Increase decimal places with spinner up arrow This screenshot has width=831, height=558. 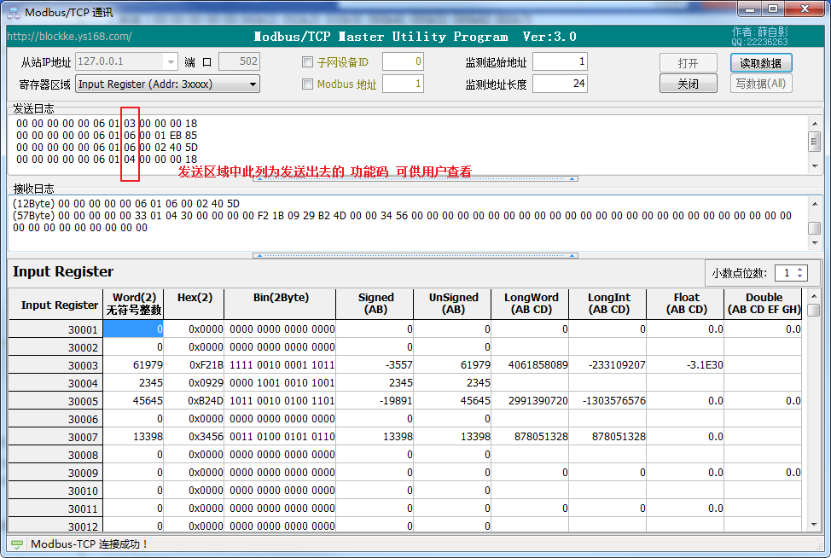[x=799, y=270]
